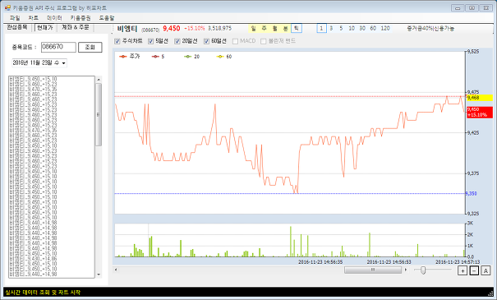Open the 파일 menu
This screenshot has height=300, width=497.
(x=15, y=18)
